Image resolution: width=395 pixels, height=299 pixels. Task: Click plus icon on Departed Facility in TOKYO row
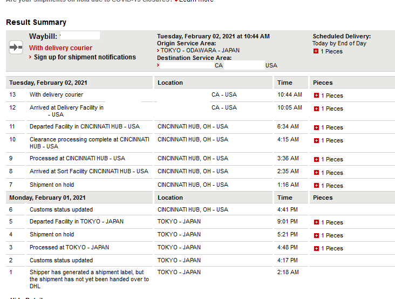[316, 222]
